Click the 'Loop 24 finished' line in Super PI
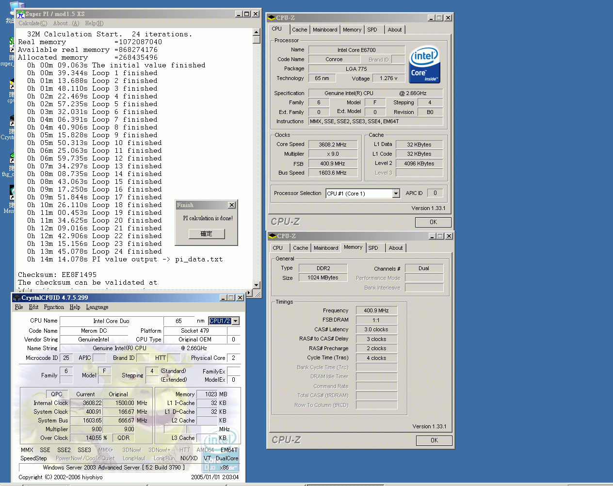This screenshot has height=486, width=613. click(x=95, y=252)
